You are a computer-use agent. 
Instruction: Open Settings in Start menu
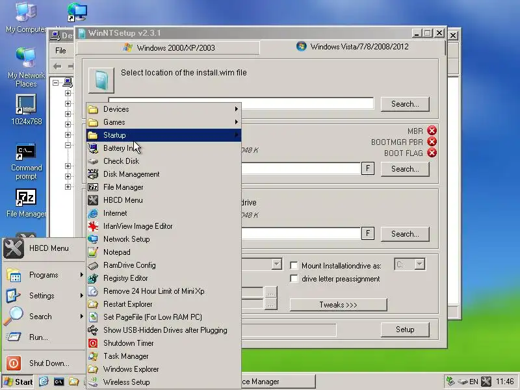coord(44,296)
